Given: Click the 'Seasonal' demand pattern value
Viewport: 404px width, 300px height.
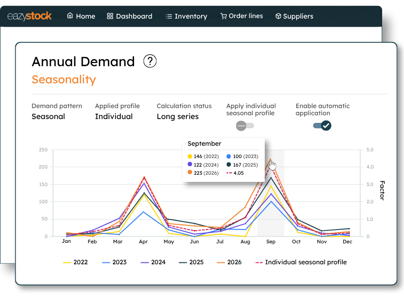Looking at the screenshot, I should pos(48,117).
